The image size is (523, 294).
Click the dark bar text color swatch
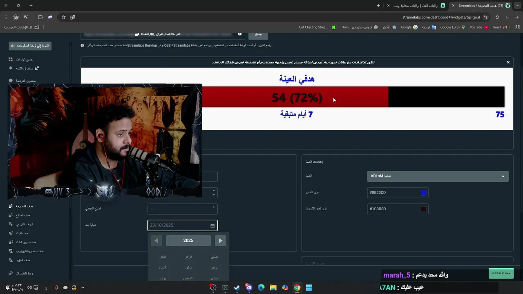[x=424, y=209]
